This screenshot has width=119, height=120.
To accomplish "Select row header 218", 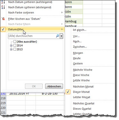I will (3, 98).
